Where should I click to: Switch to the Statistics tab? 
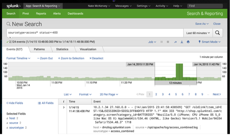62,49
